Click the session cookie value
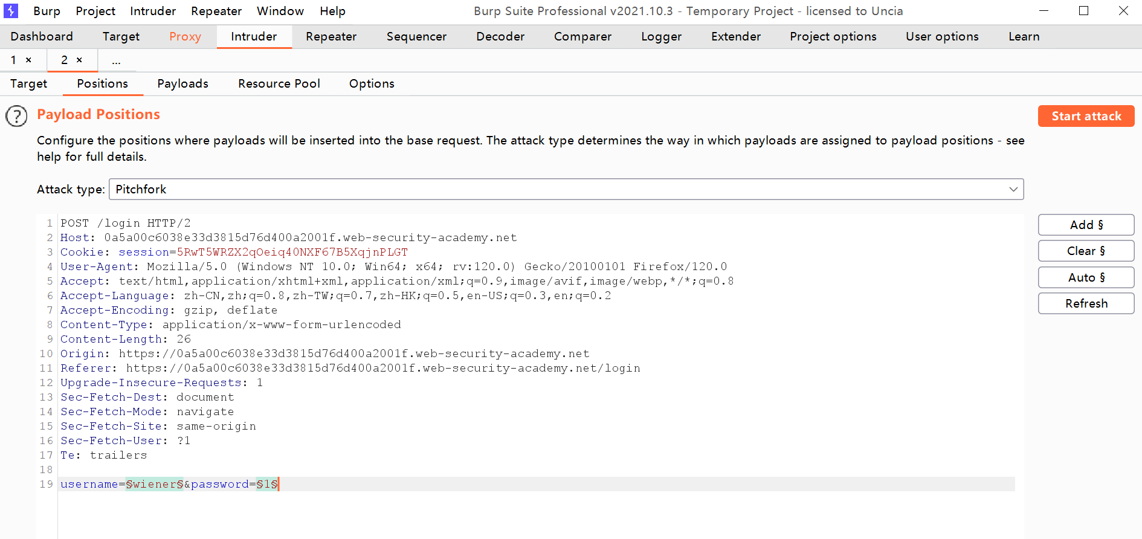The height and width of the screenshot is (539, 1142). (292, 252)
